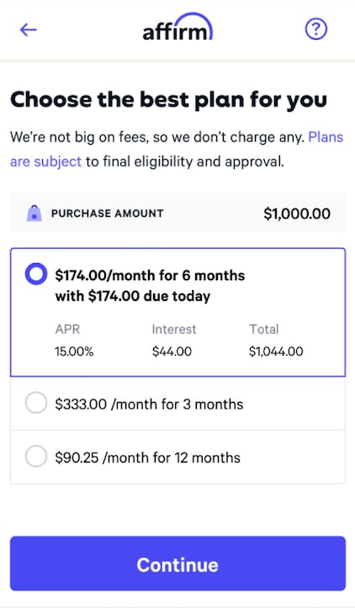Click the "$90.25 /month for 12 months" label

147,457
